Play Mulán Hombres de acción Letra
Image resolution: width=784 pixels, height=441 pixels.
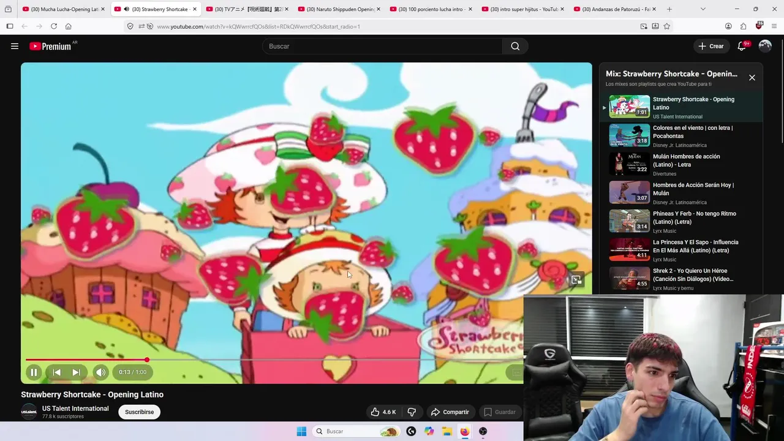pyautogui.click(x=681, y=164)
